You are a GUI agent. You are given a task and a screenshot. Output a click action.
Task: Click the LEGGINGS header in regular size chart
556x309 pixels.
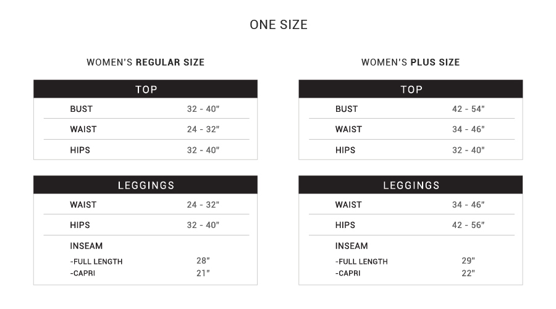click(x=146, y=185)
